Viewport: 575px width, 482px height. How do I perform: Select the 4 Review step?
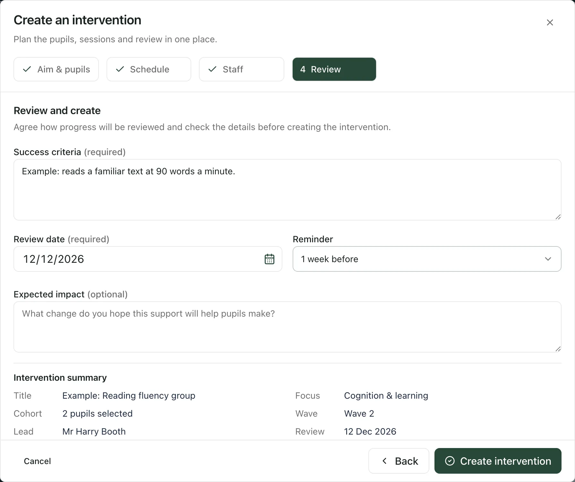coord(334,69)
